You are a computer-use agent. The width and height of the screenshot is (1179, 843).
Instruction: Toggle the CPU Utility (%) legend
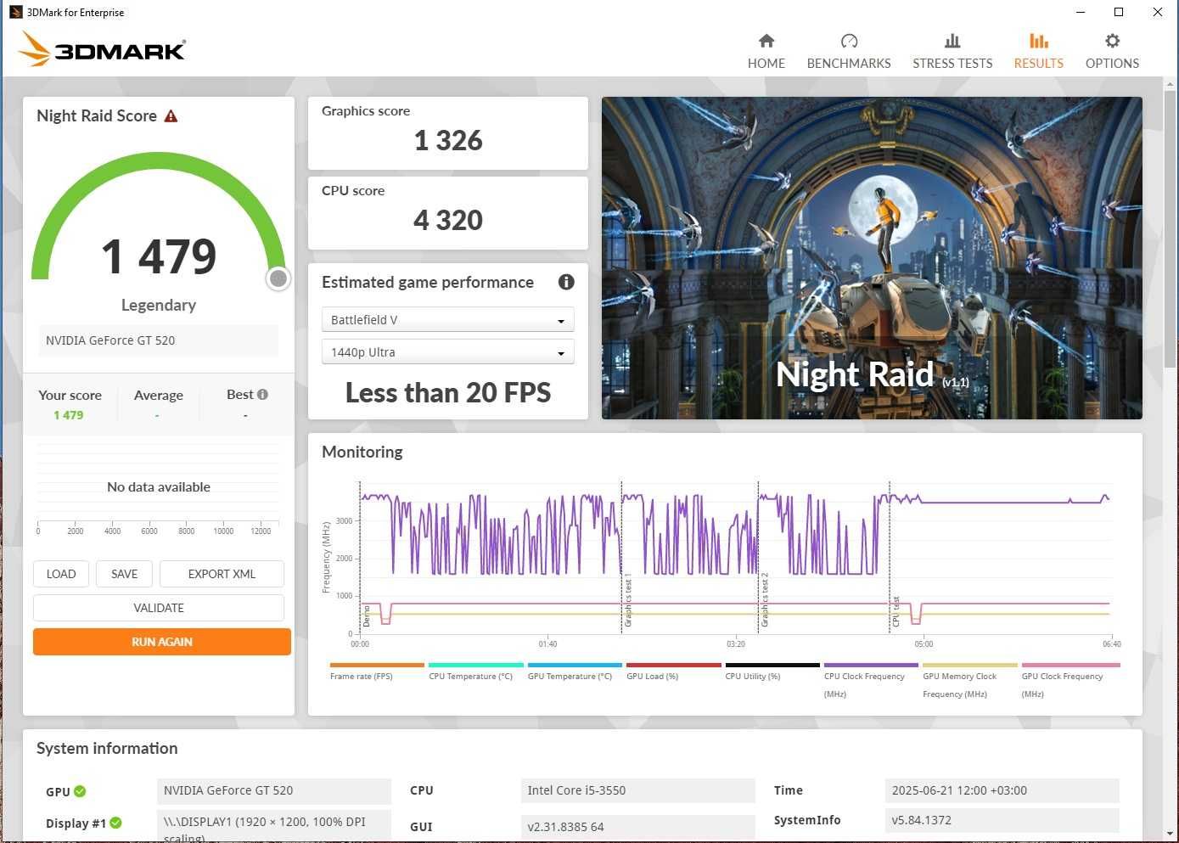click(x=772, y=671)
